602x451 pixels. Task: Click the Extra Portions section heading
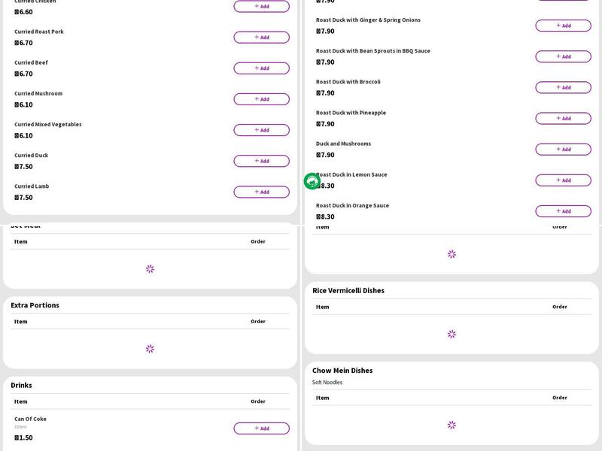(x=35, y=305)
